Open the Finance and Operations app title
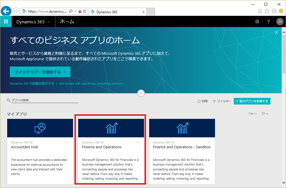Image resolution: width=286 pixels, height=188 pixels. coord(102,147)
